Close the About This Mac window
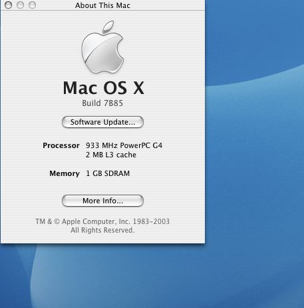304x308 pixels. 8,5
